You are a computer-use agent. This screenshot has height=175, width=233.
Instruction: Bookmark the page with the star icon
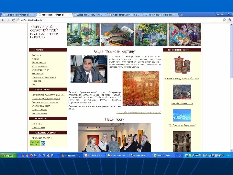pyautogui.click(x=224, y=20)
